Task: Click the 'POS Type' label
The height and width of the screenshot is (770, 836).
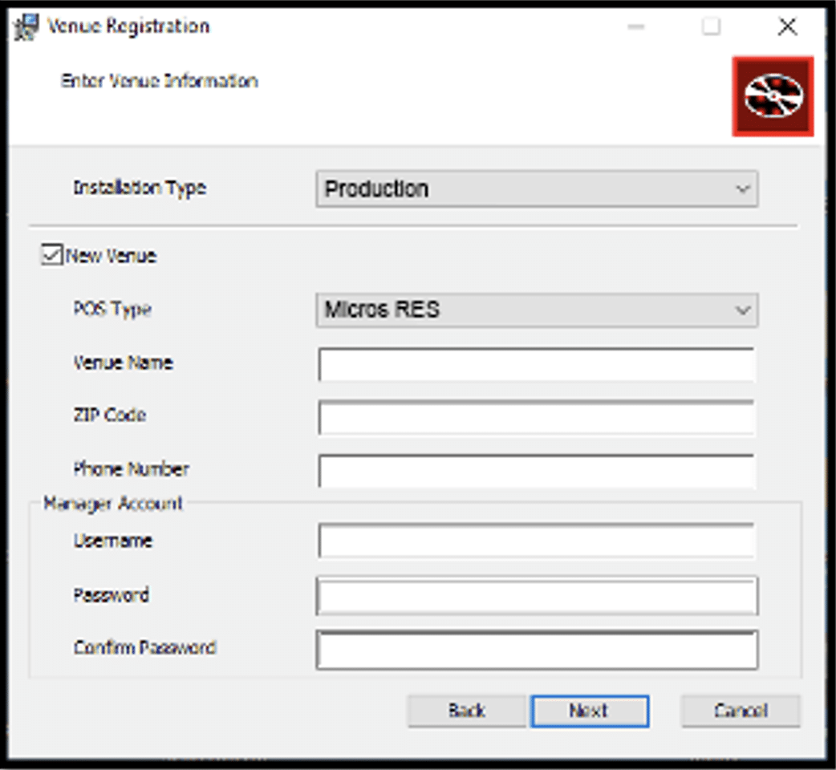Action: 112,309
